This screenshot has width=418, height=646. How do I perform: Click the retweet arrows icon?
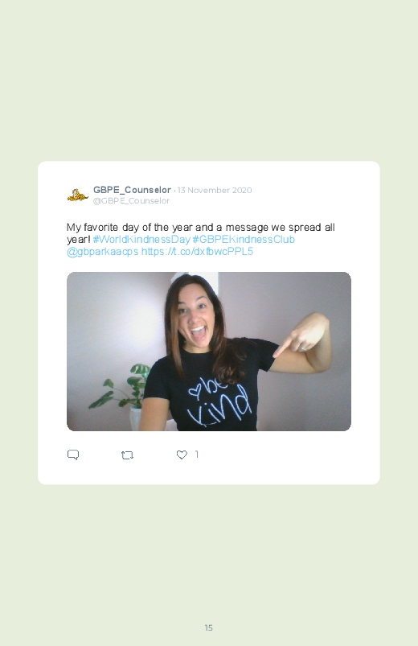point(127,455)
